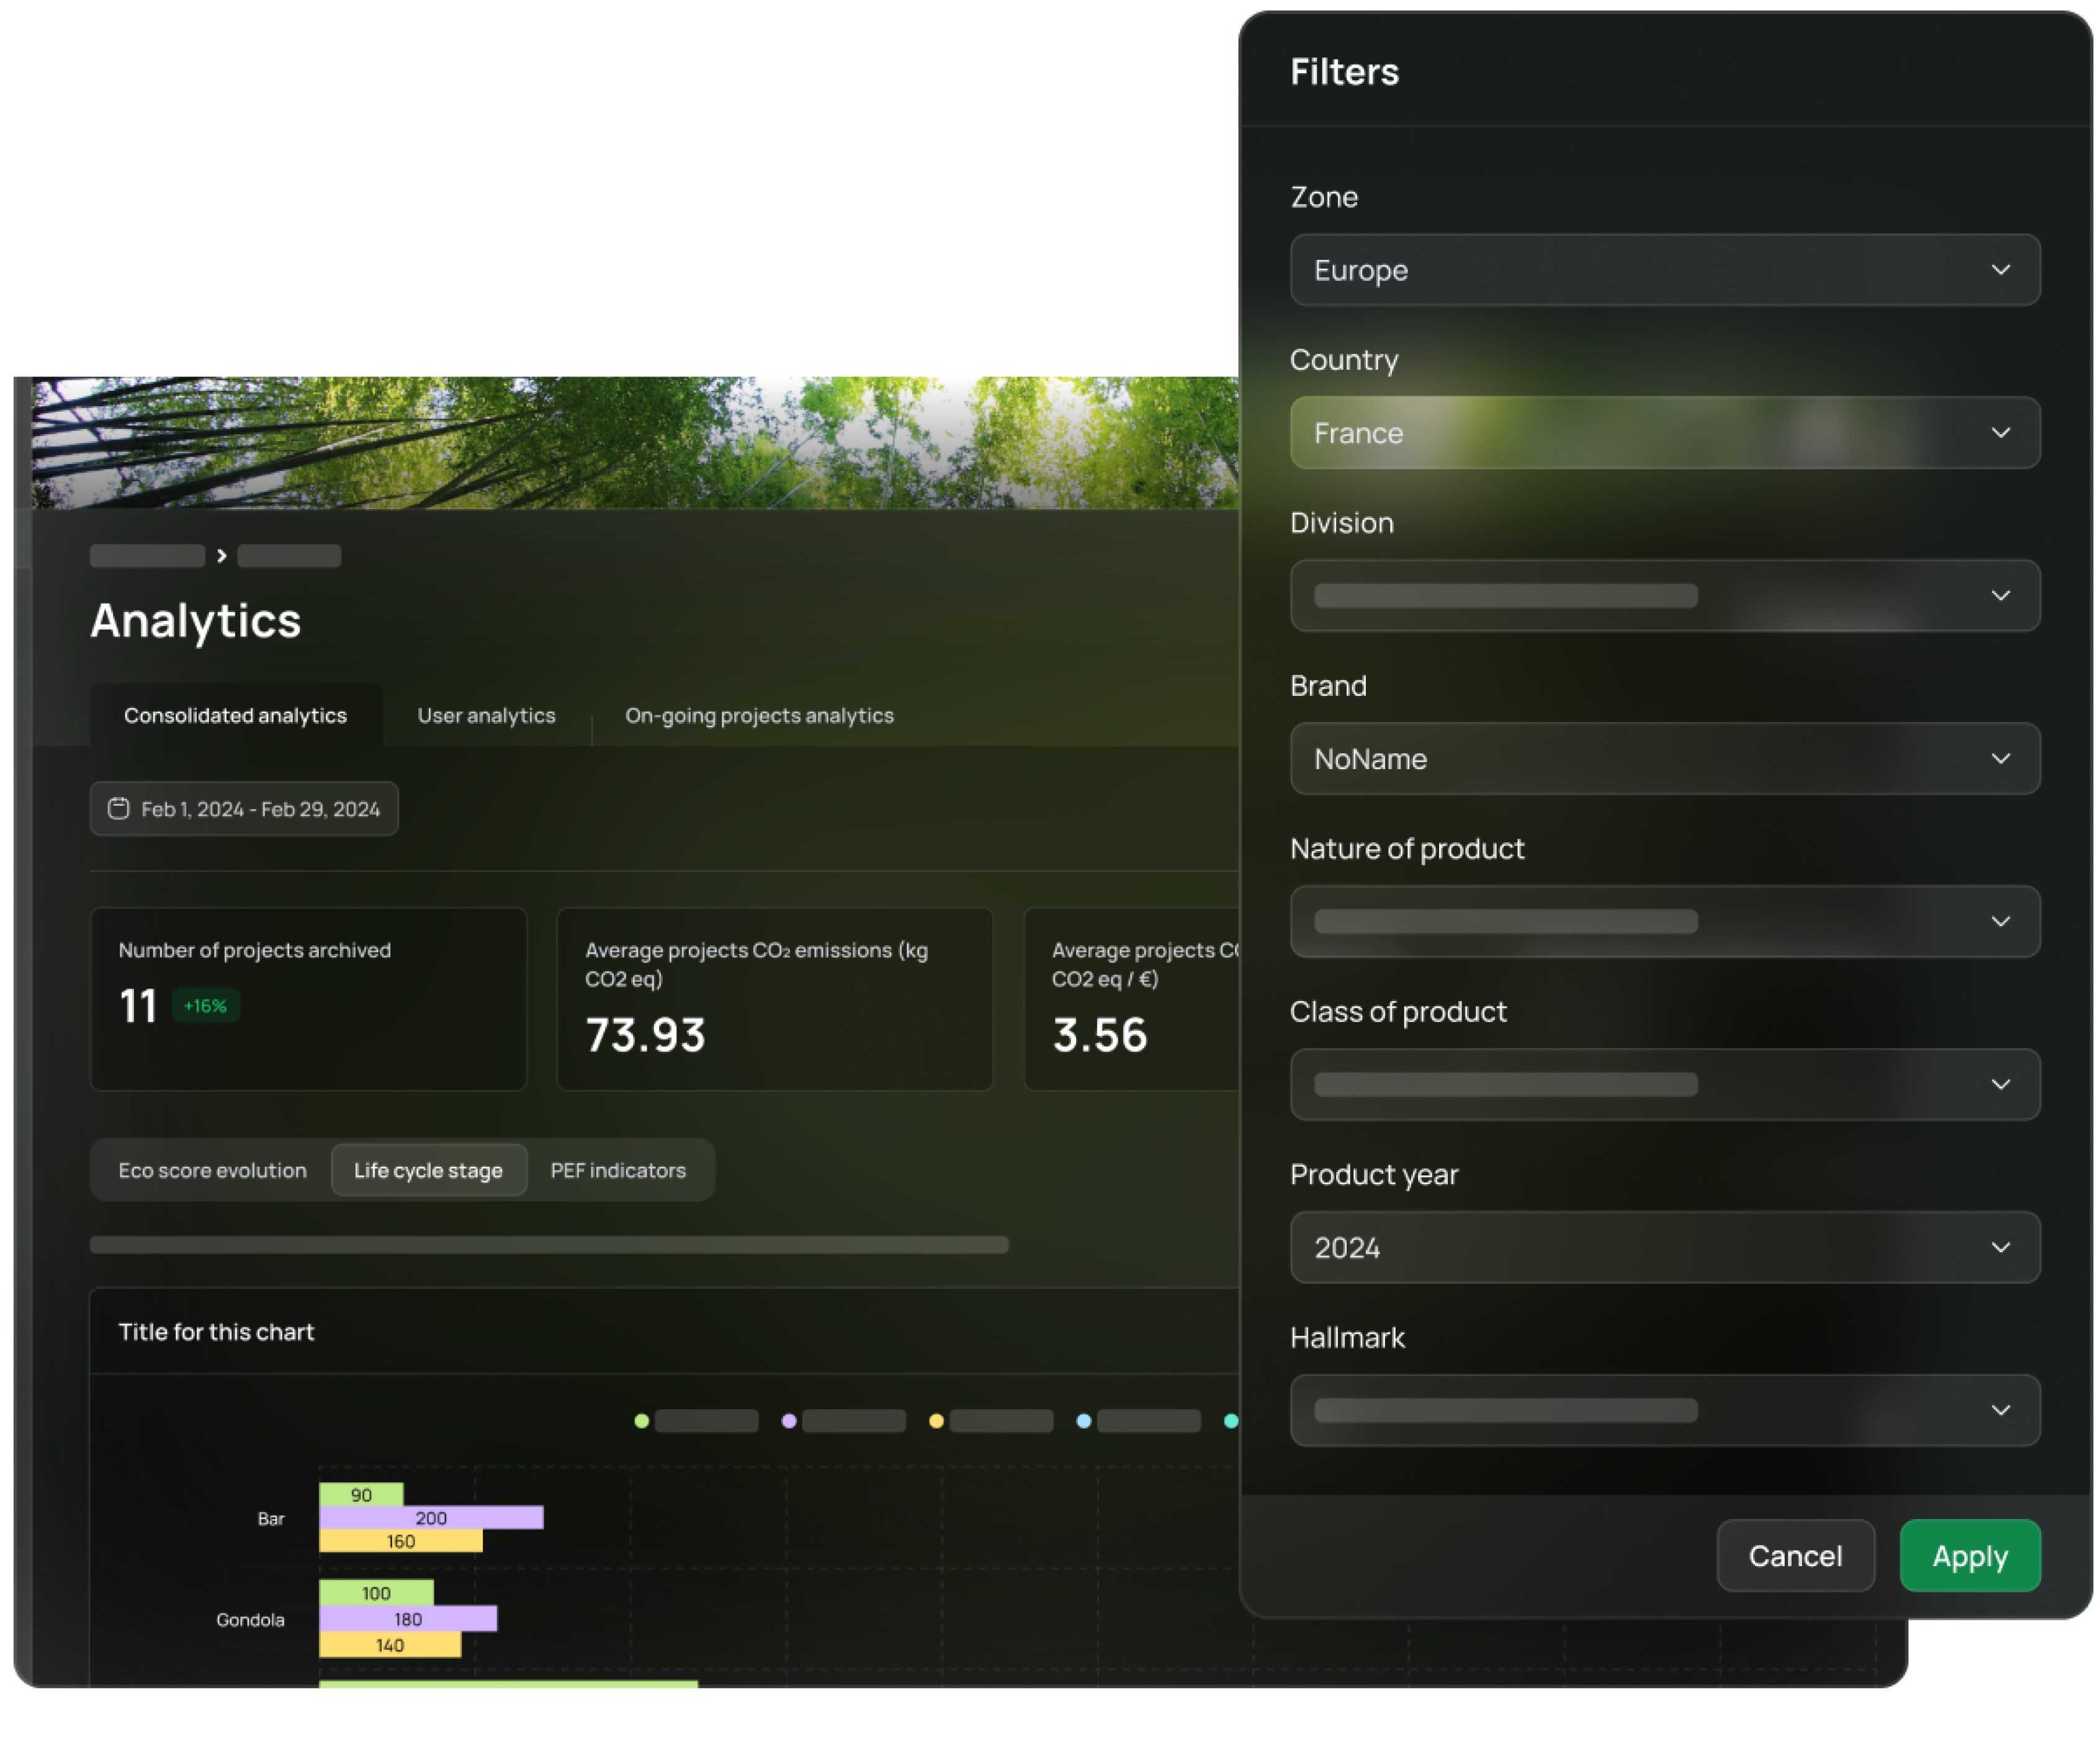
Task: Open the Division dropdown
Action: [x=1665, y=595]
